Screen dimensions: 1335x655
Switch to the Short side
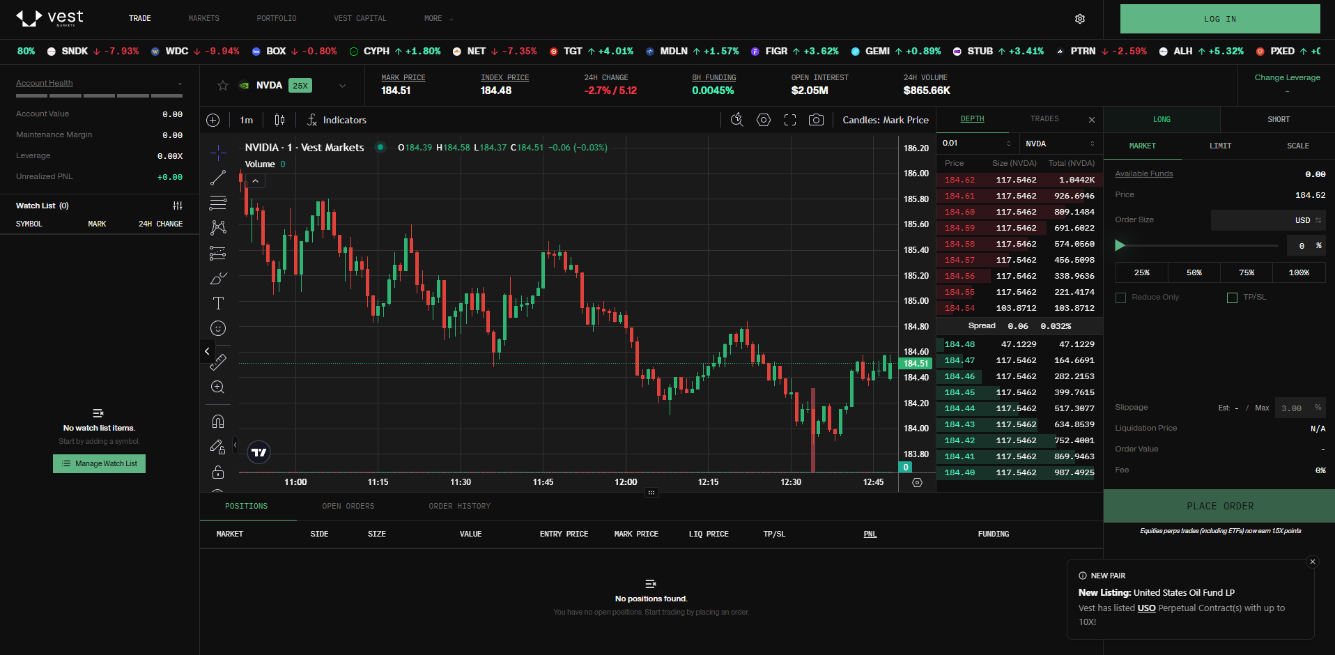pyautogui.click(x=1279, y=120)
